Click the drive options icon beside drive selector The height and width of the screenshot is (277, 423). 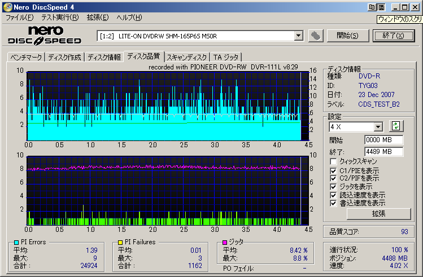tap(315, 36)
